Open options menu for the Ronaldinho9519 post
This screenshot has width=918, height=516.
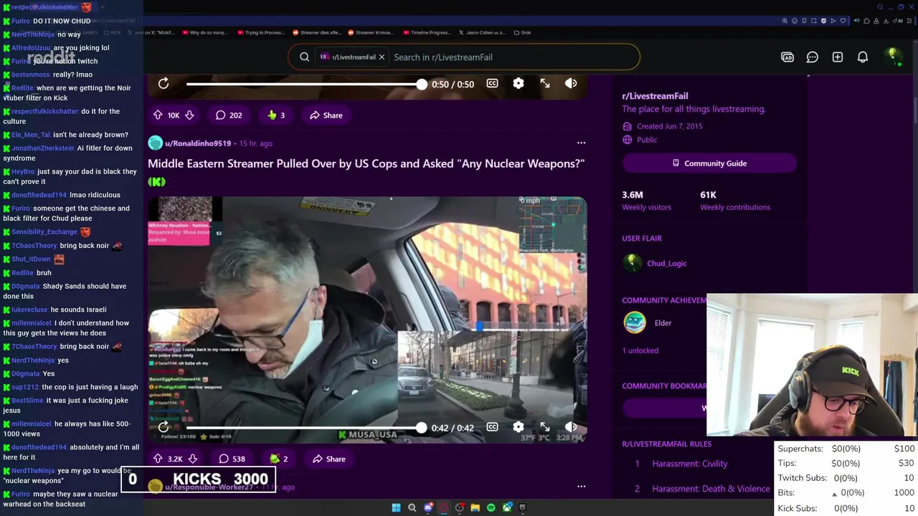point(581,143)
